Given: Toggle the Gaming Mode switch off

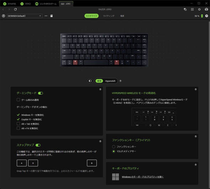Looking at the screenshot, I should pos(41,93).
